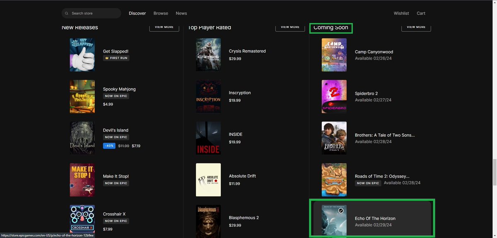Open Brothers: A Tale of Two Sons thumbnail

(x=334, y=138)
